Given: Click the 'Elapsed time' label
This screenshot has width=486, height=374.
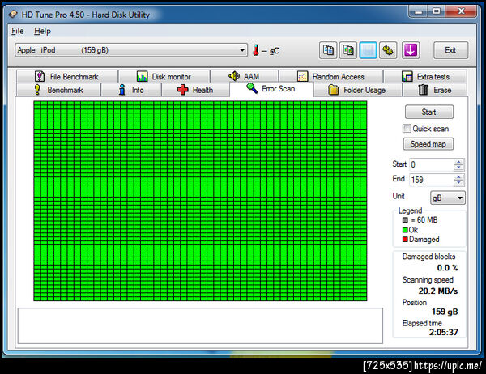Looking at the screenshot, I should [422, 323].
